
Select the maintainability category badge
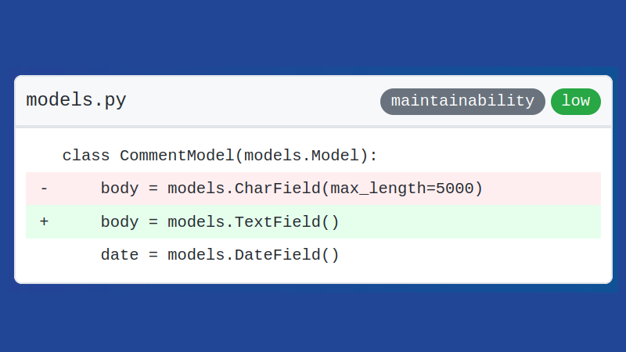click(x=462, y=102)
